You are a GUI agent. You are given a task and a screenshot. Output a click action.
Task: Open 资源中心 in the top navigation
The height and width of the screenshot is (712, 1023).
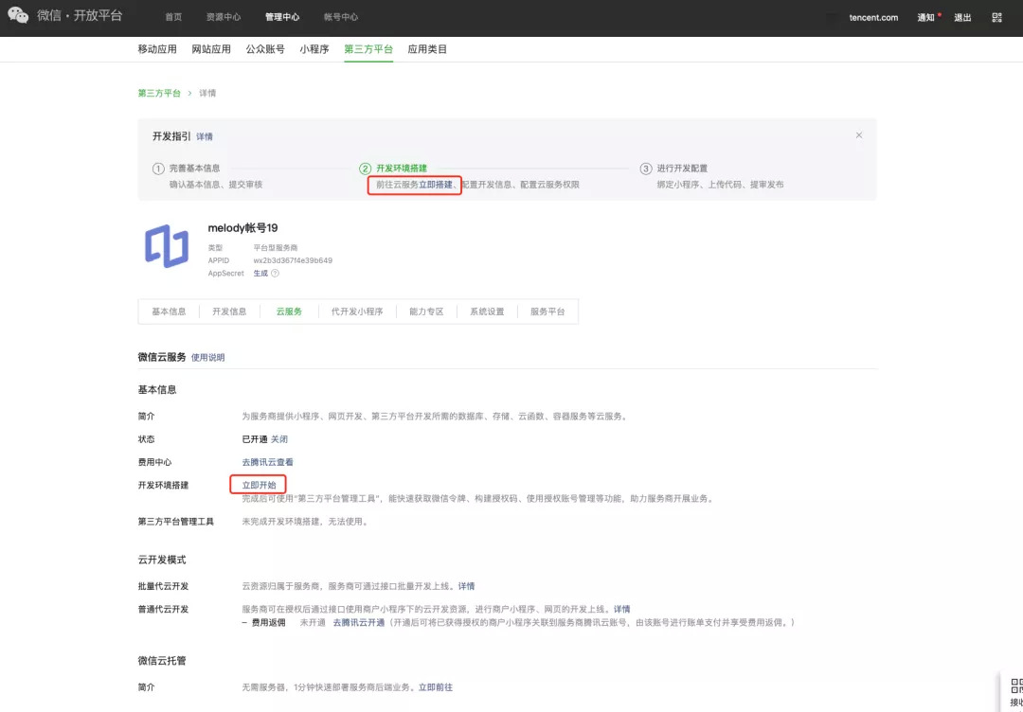pyautogui.click(x=224, y=18)
